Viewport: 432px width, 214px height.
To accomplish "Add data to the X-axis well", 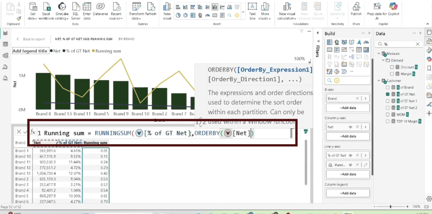I will (x=348, y=108).
